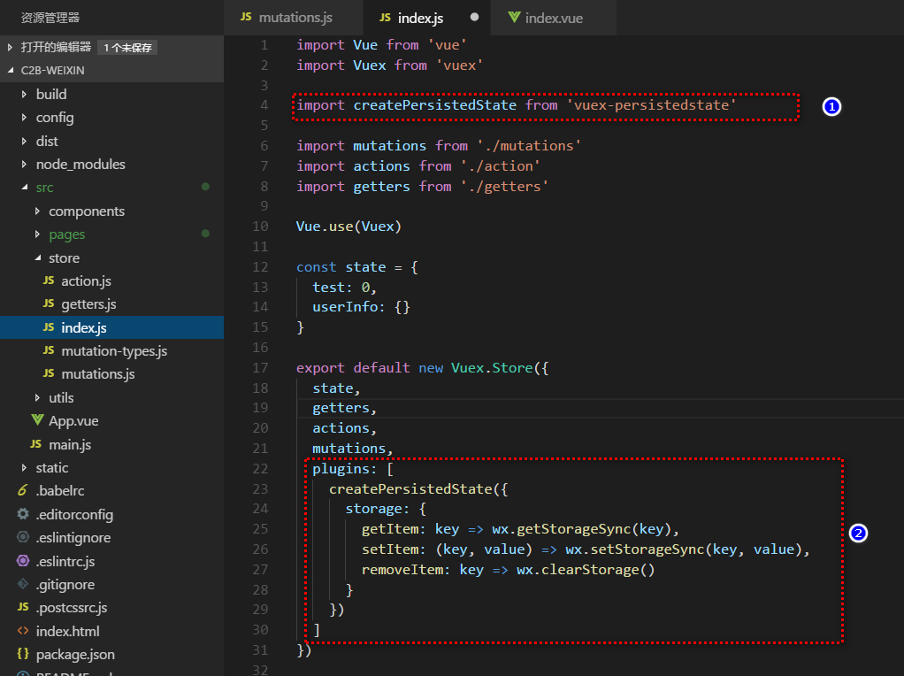Image resolution: width=904 pixels, height=676 pixels.
Task: Click the git icon next to .gitignore
Action: coord(23,584)
